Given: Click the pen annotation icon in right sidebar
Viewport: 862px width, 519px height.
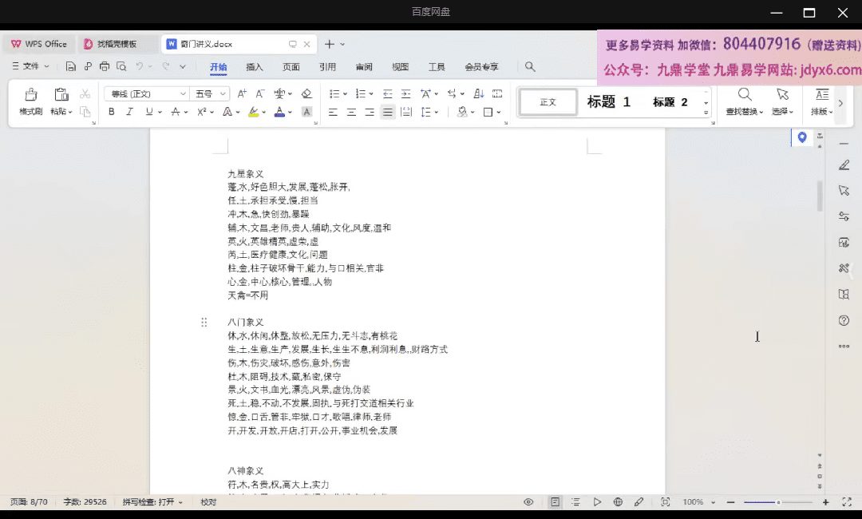Looking at the screenshot, I should click(x=844, y=165).
